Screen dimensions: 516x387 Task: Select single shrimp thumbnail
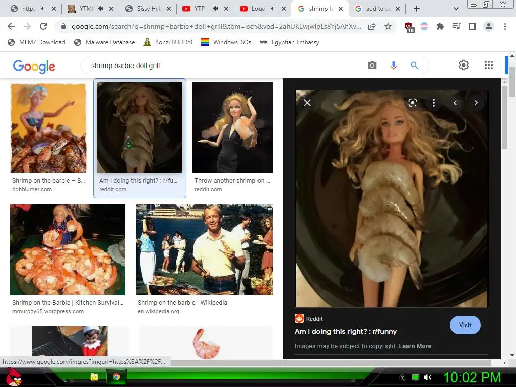(206, 343)
